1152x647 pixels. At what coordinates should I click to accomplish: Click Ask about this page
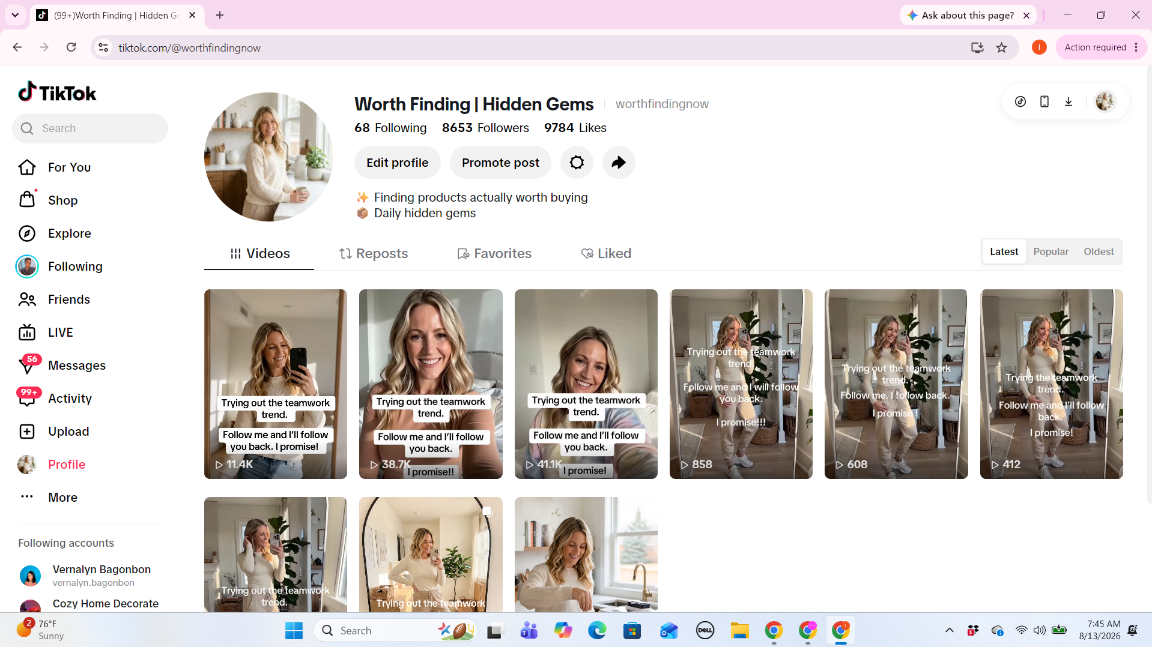(967, 15)
